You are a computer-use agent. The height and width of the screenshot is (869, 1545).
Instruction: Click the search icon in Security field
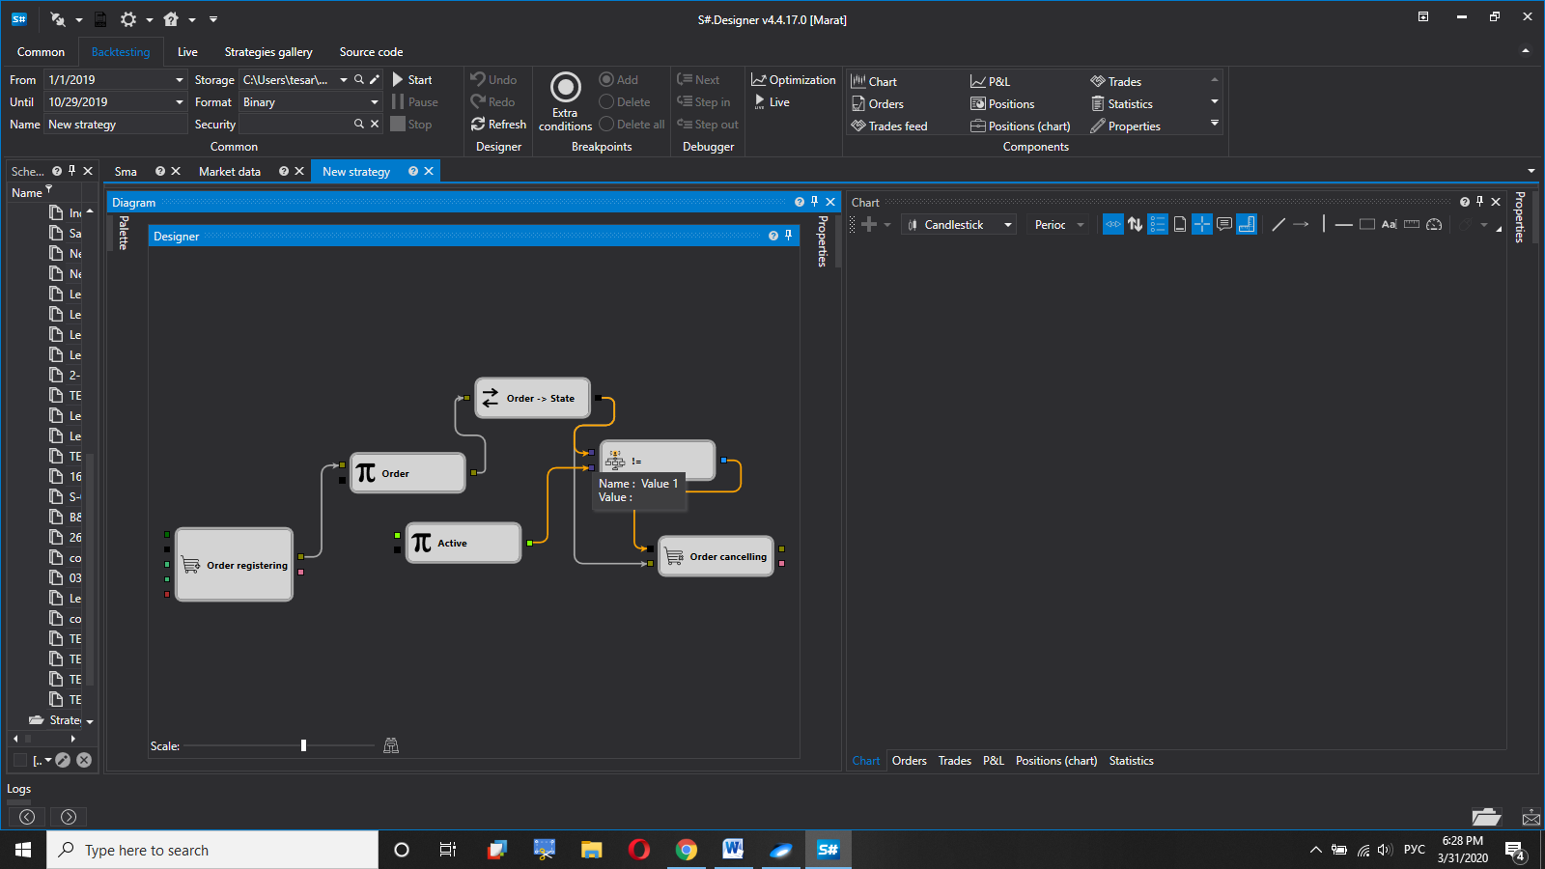click(x=359, y=125)
